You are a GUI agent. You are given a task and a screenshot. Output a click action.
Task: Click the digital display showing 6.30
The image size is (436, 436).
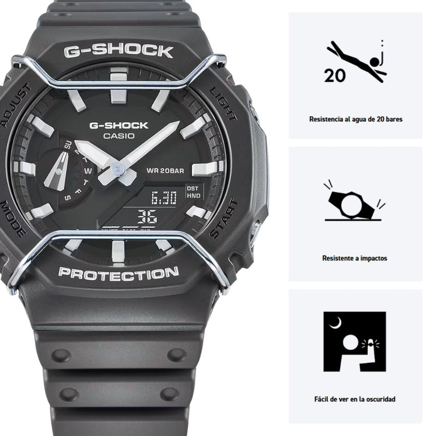pyautogui.click(x=164, y=198)
